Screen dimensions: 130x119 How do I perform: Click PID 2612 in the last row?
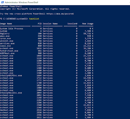(39, 117)
